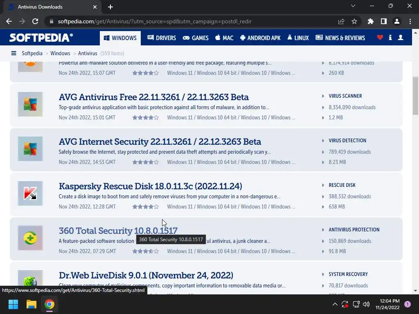Viewport: 419px width, 314px height.
Task: Open the tab search chevron dropdown
Action: tap(353, 6)
